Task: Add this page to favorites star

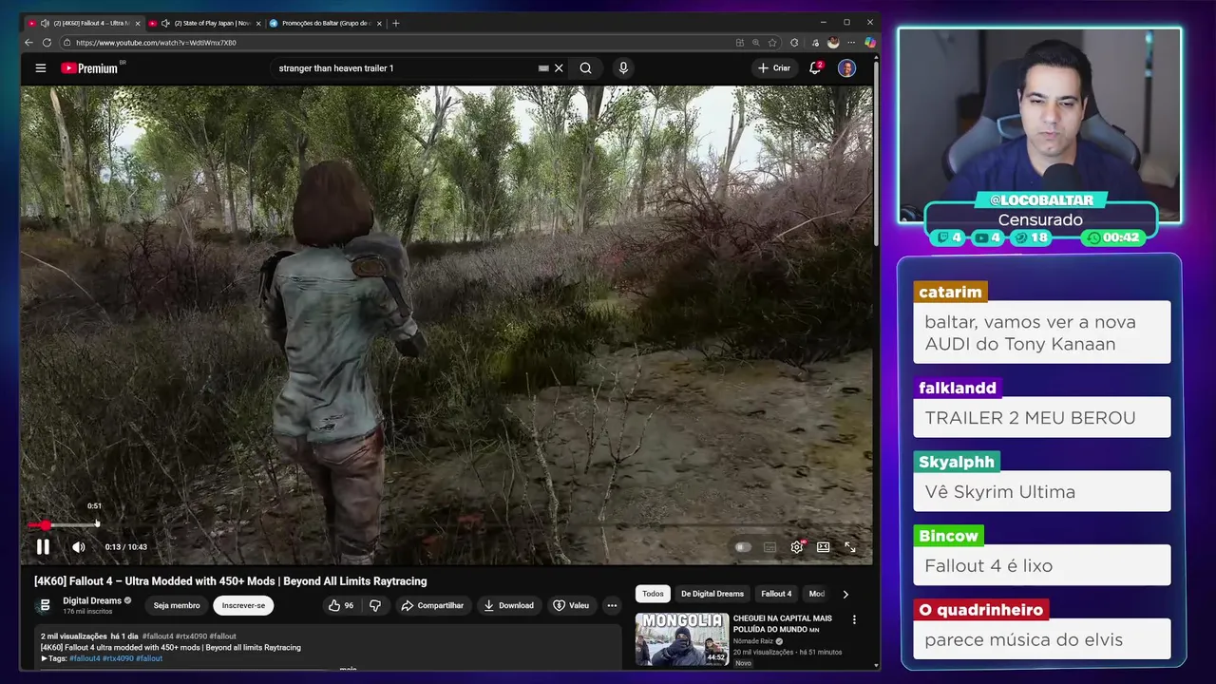Action: point(772,43)
